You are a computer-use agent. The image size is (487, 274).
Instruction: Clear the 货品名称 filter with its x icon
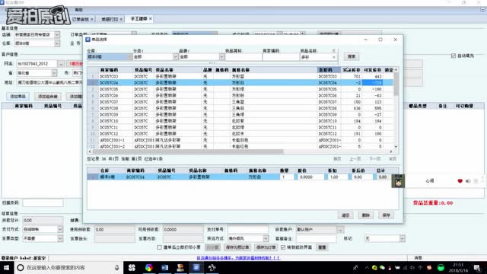pyautogui.click(x=334, y=57)
